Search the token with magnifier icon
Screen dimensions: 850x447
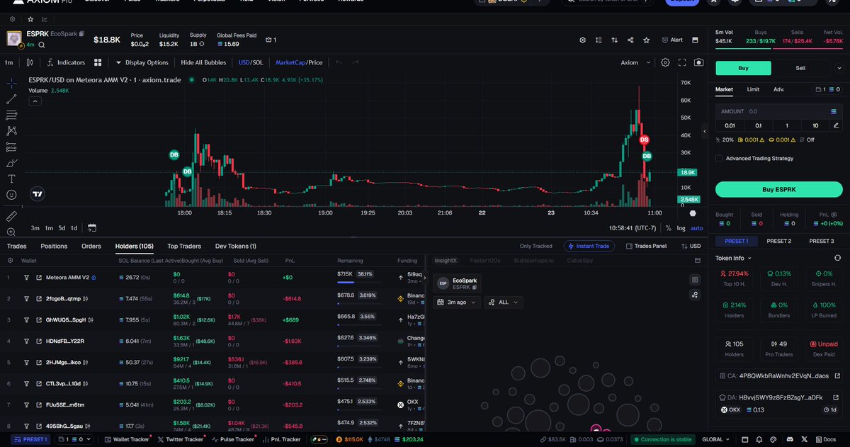40,45
